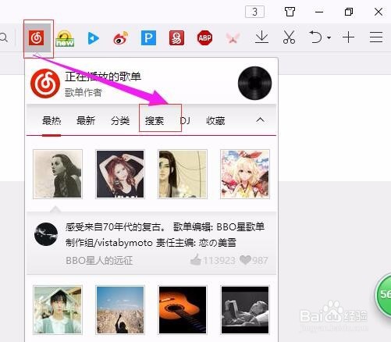This screenshot has width=391, height=342.
Task: Select the scissors screenshot tool
Action: pos(289,37)
